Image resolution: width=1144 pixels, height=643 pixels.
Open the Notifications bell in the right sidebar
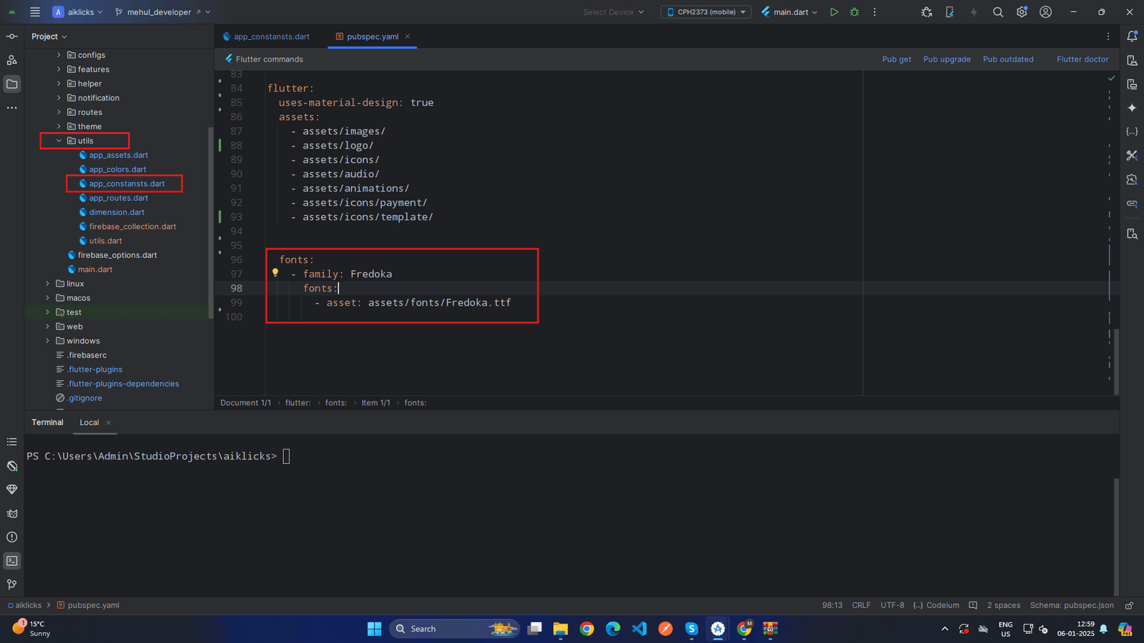click(x=1132, y=36)
